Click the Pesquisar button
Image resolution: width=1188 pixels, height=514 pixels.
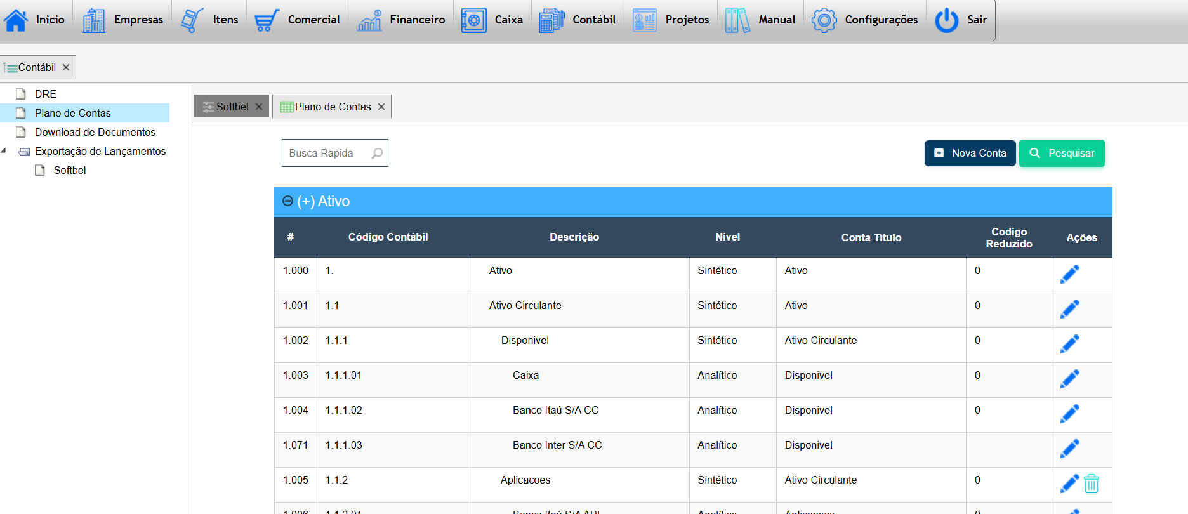[1062, 153]
